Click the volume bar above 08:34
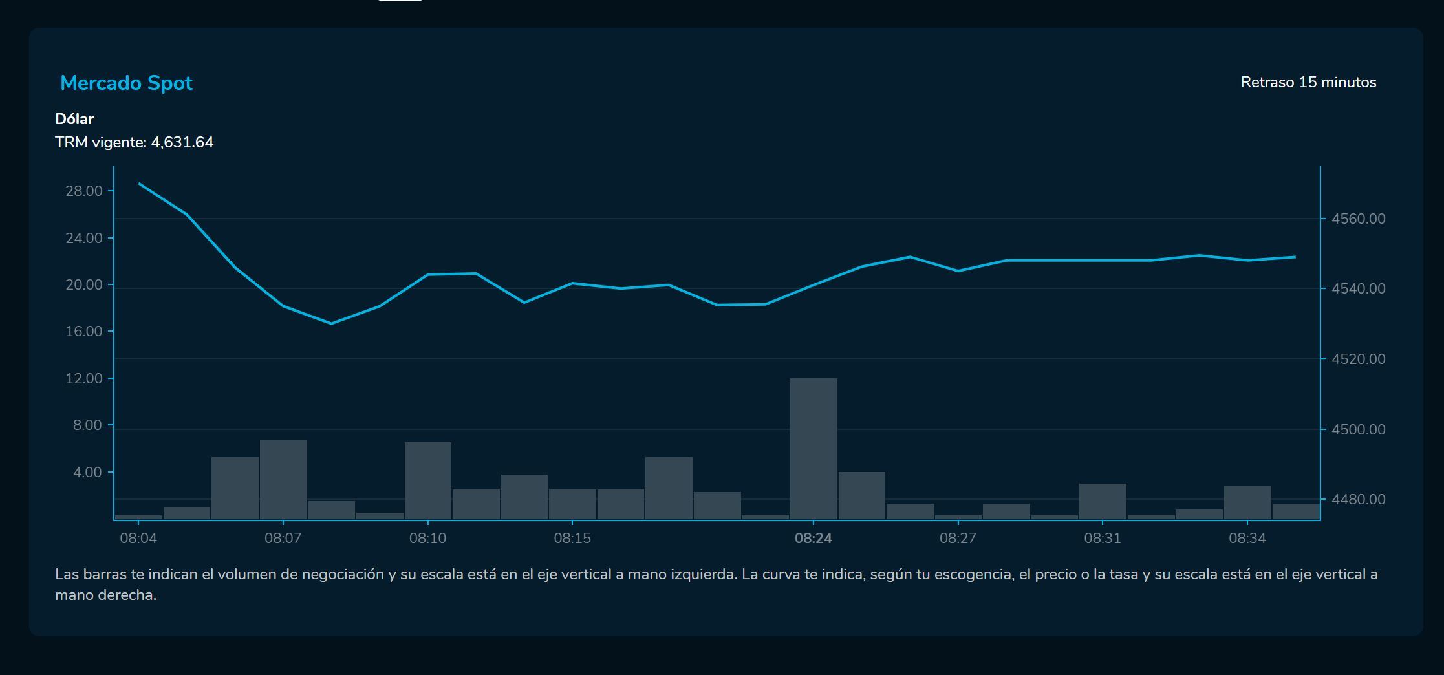 1247,502
